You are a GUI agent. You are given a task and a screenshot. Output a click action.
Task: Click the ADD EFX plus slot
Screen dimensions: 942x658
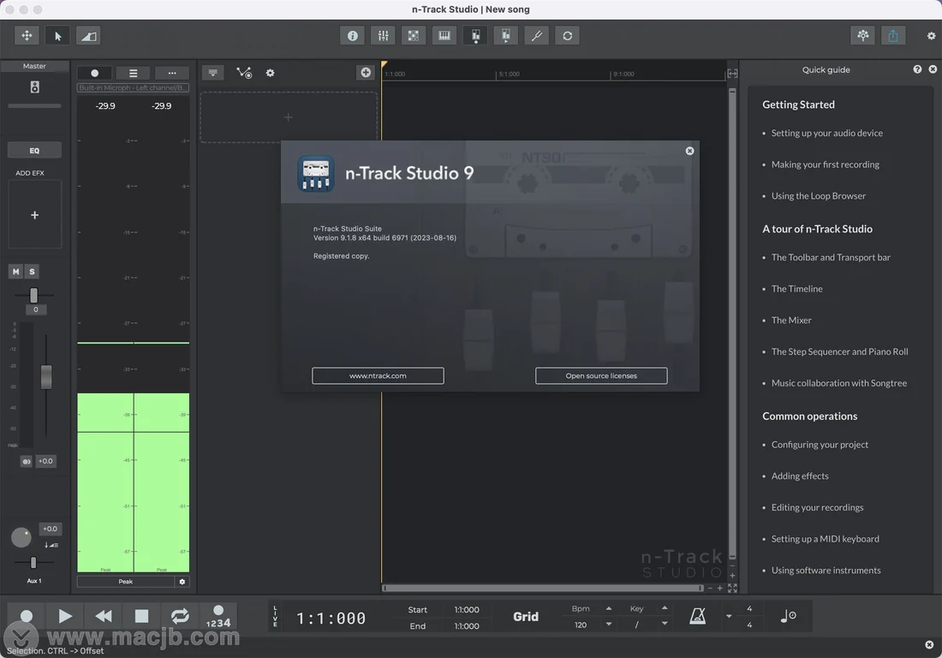click(35, 214)
